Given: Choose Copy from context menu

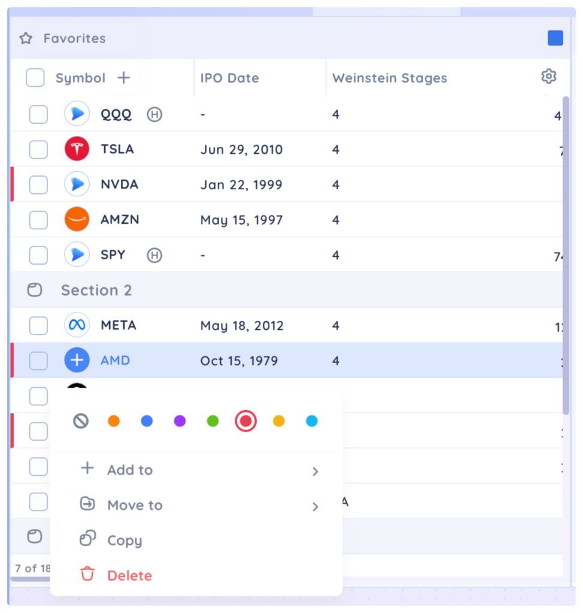Looking at the screenshot, I should click(x=196, y=541).
